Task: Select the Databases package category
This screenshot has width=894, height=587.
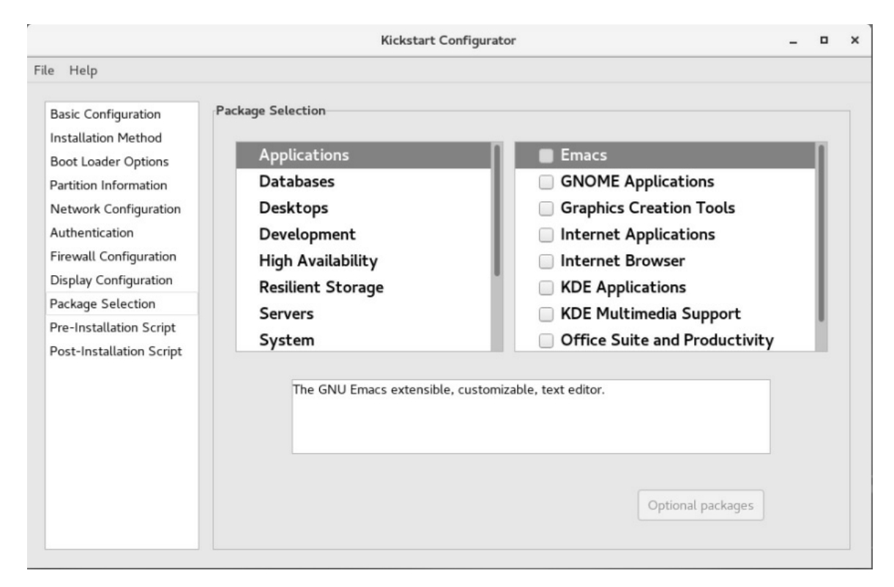Action: tap(297, 181)
